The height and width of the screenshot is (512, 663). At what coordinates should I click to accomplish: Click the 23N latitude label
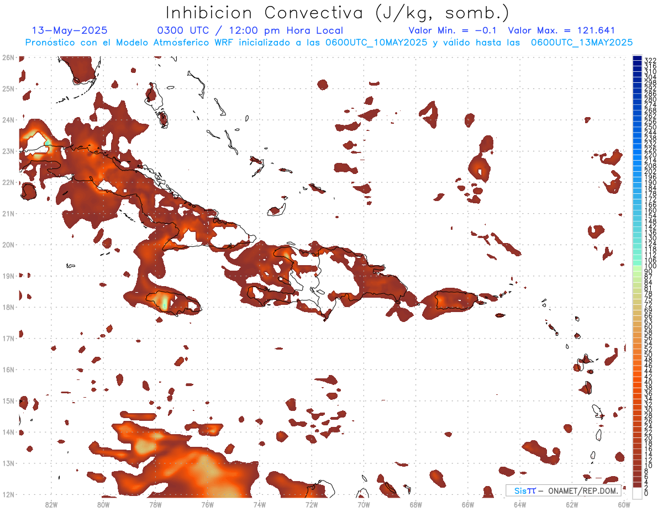8,151
